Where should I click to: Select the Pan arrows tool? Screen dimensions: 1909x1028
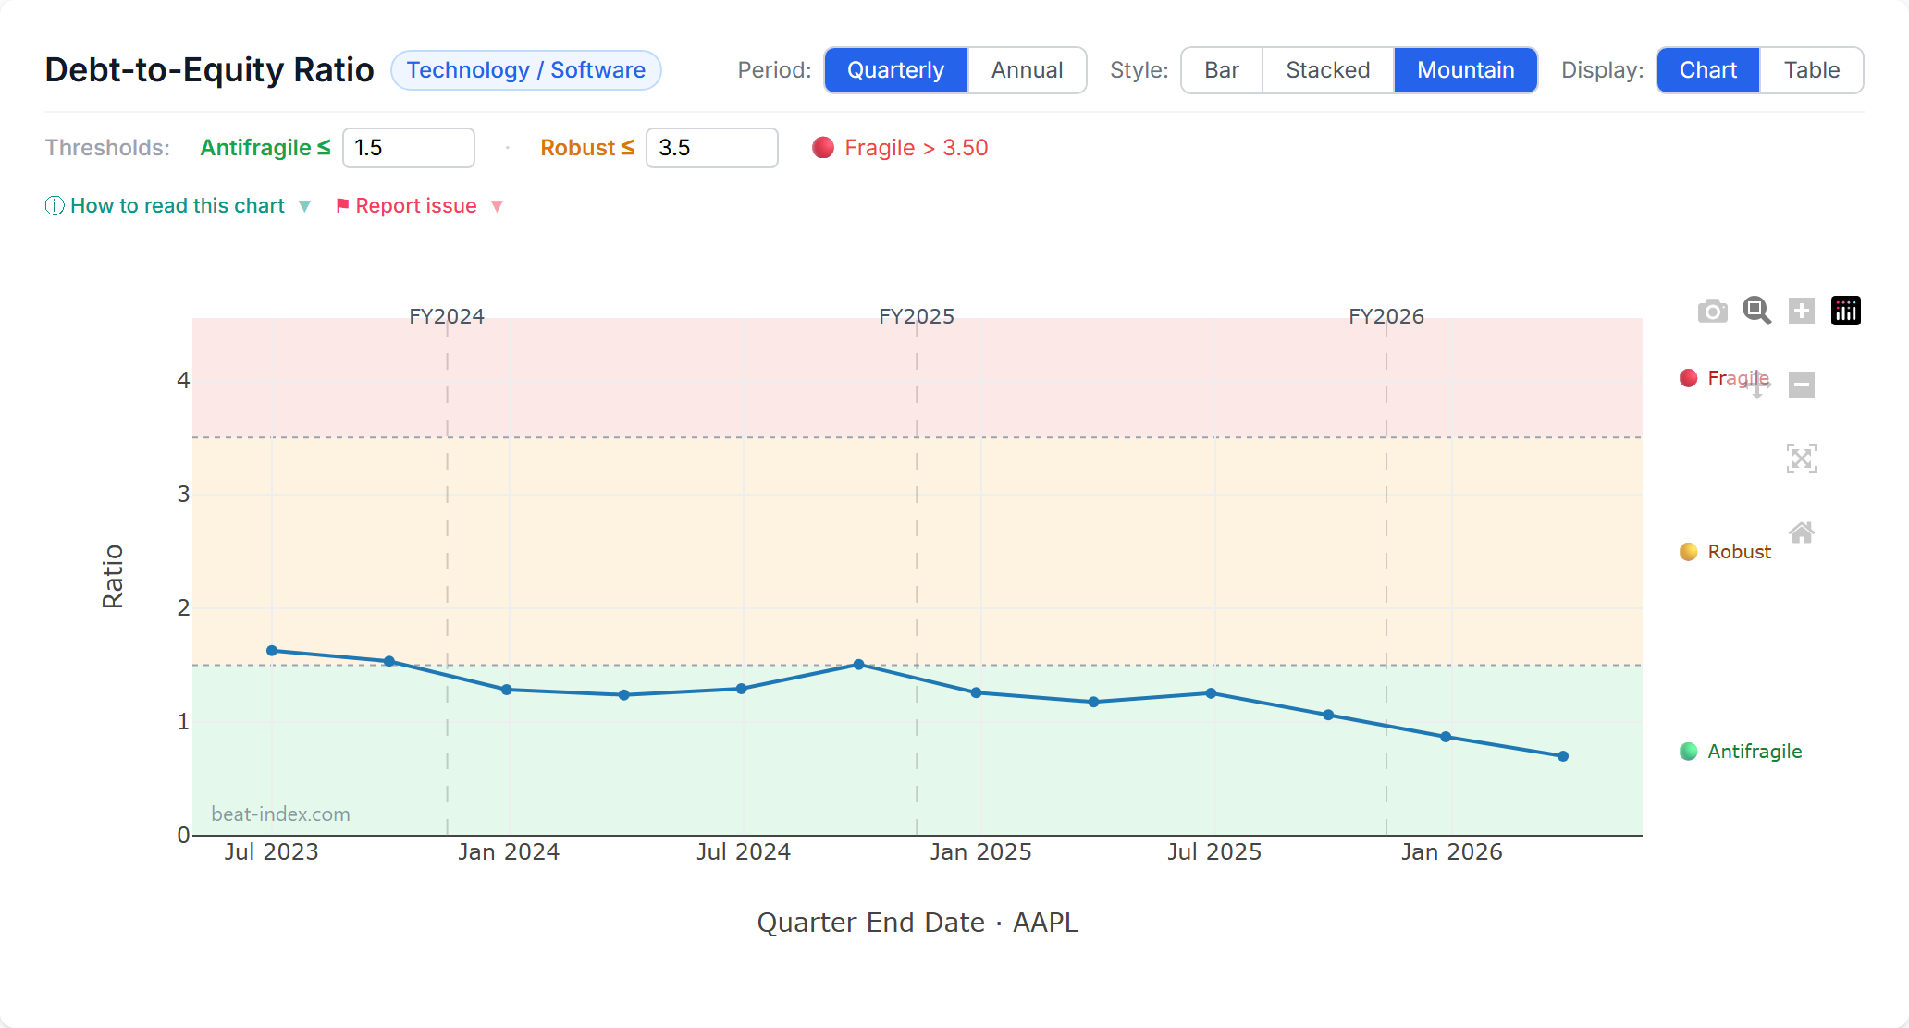[x=1757, y=384]
